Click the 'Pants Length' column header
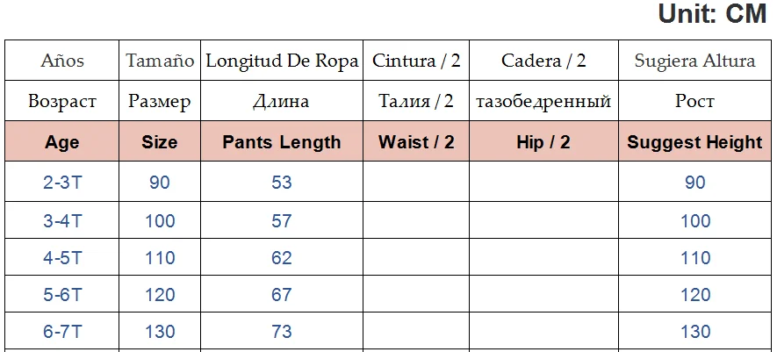This screenshot has width=777, height=352. (x=282, y=142)
